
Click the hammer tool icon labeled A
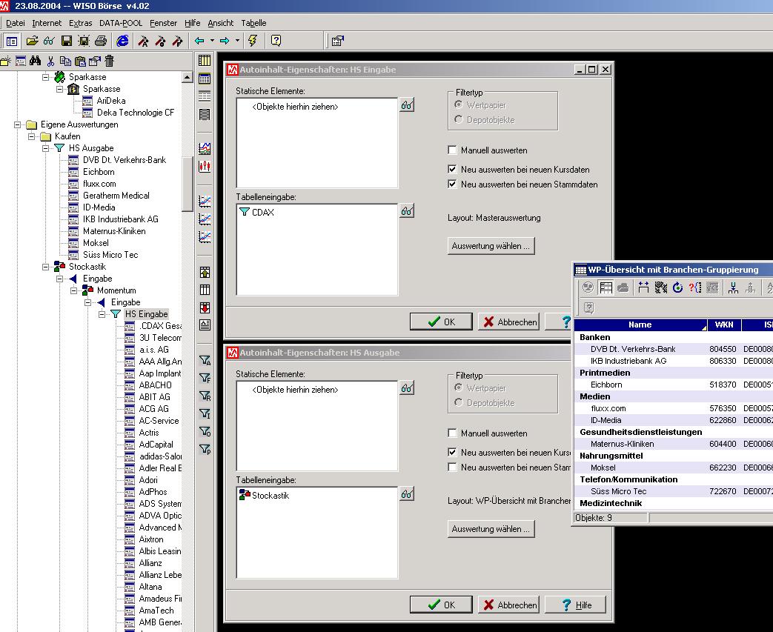(x=144, y=41)
